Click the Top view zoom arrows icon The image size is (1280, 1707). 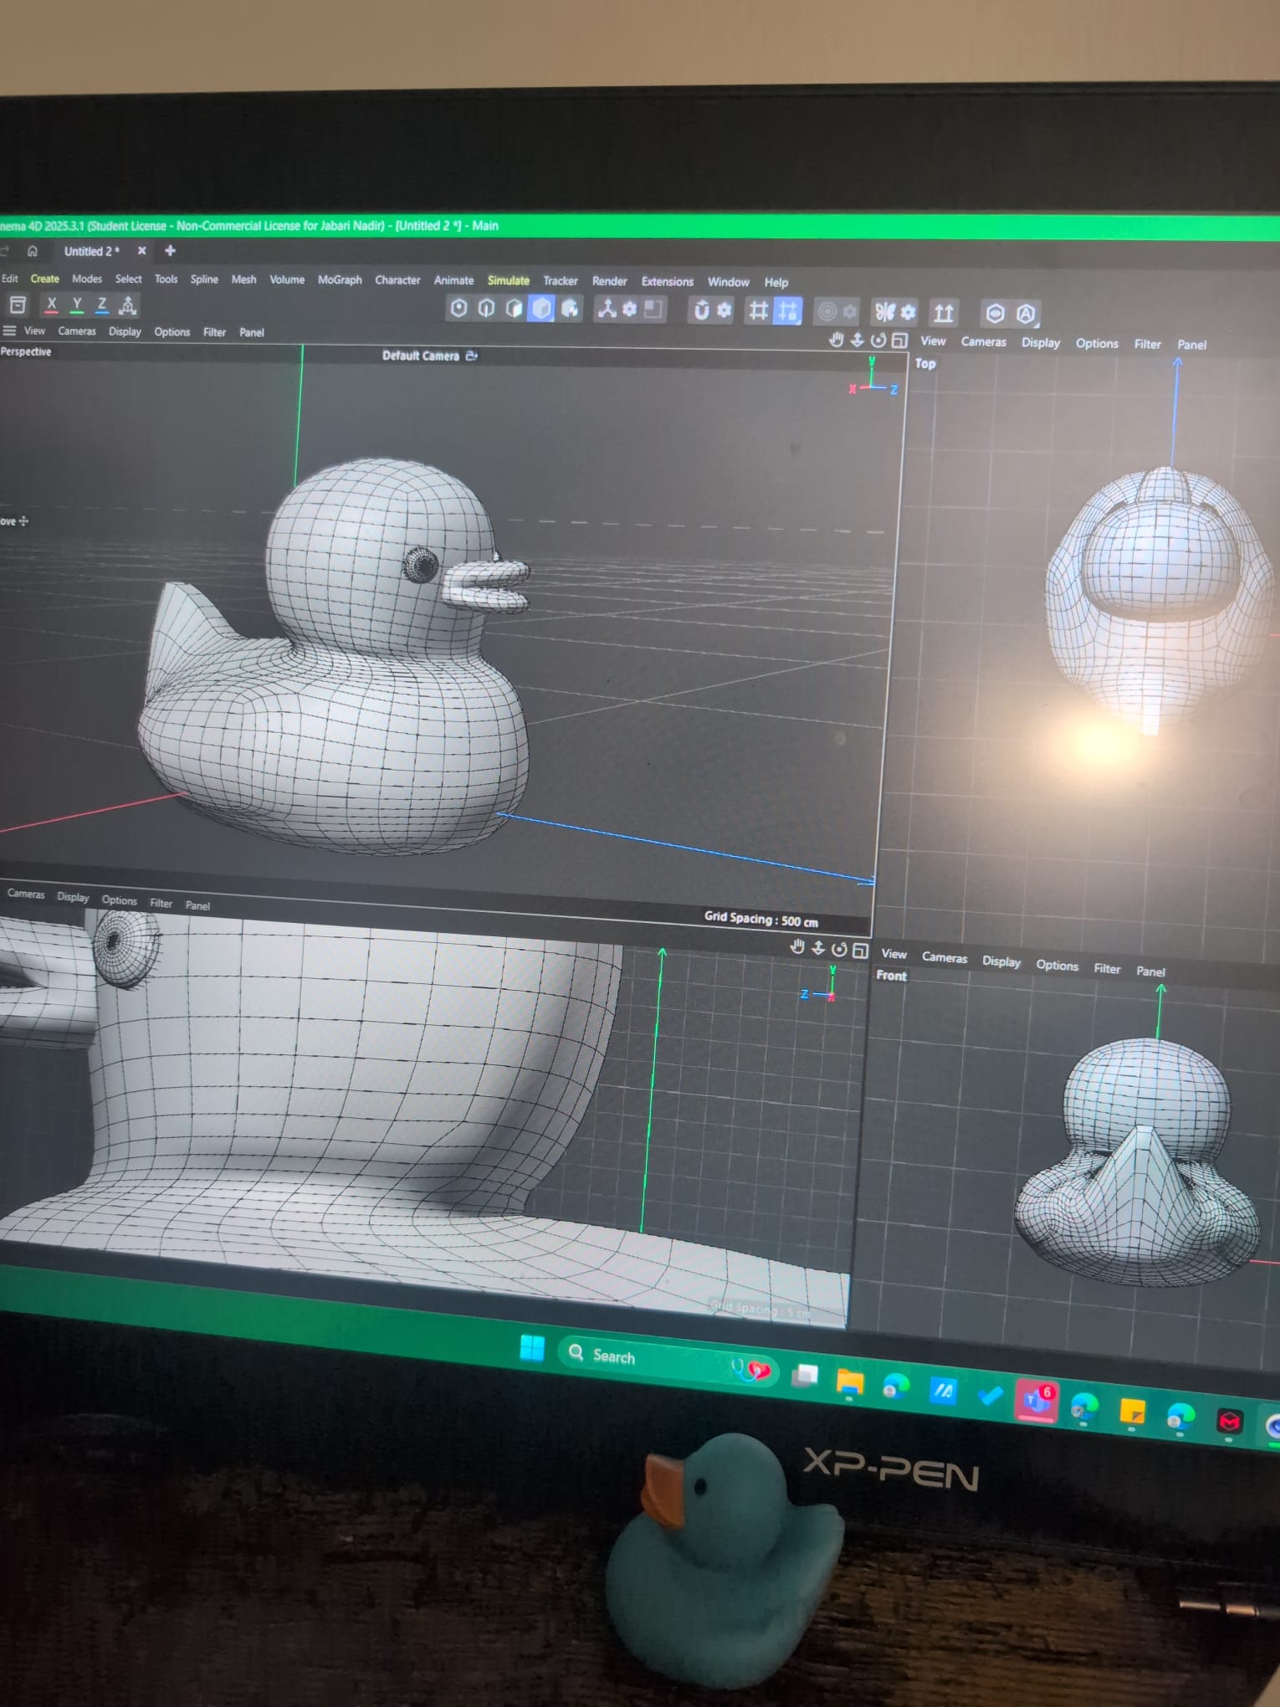coord(857,340)
